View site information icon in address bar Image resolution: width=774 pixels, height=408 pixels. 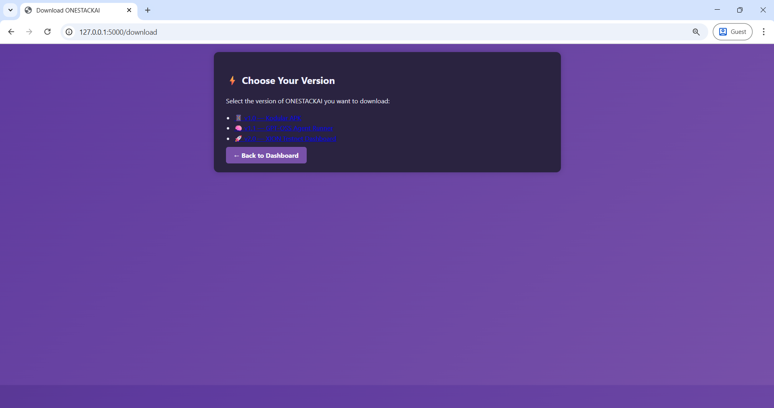[69, 32]
